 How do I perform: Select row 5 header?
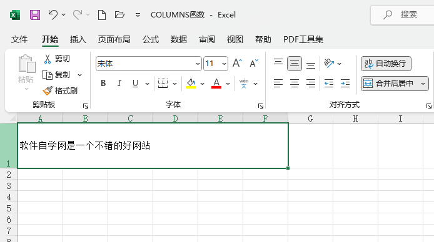(9, 208)
